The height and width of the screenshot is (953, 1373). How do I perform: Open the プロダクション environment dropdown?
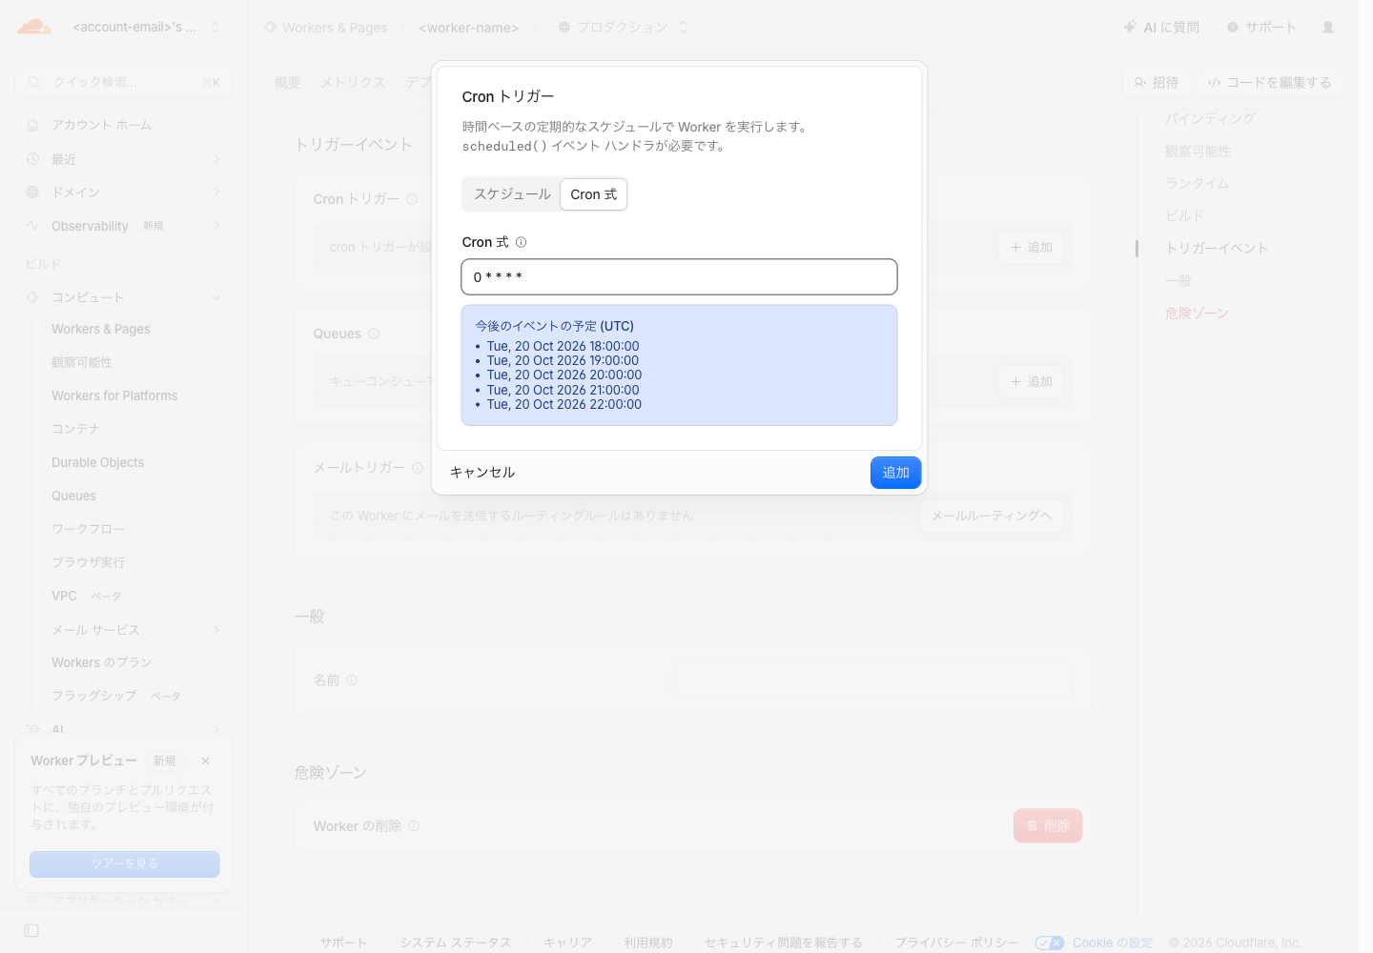(x=683, y=27)
